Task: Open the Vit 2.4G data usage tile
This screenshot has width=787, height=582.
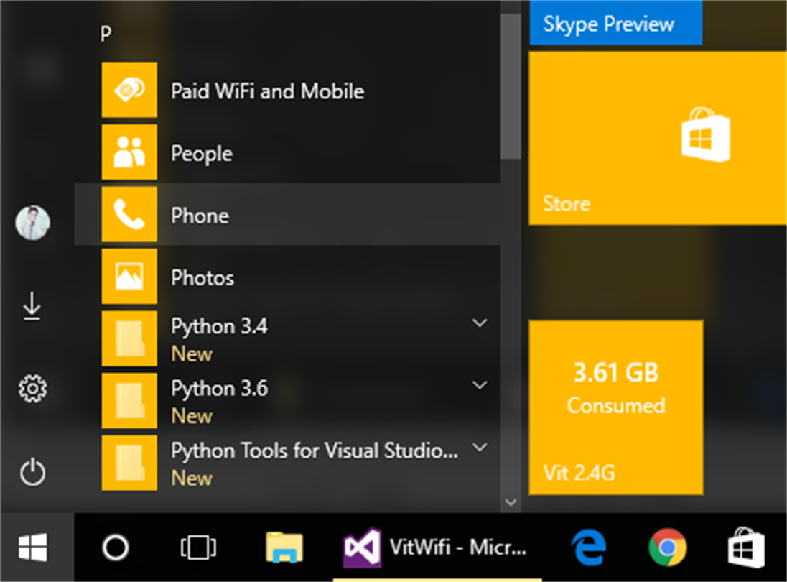Action: click(616, 407)
